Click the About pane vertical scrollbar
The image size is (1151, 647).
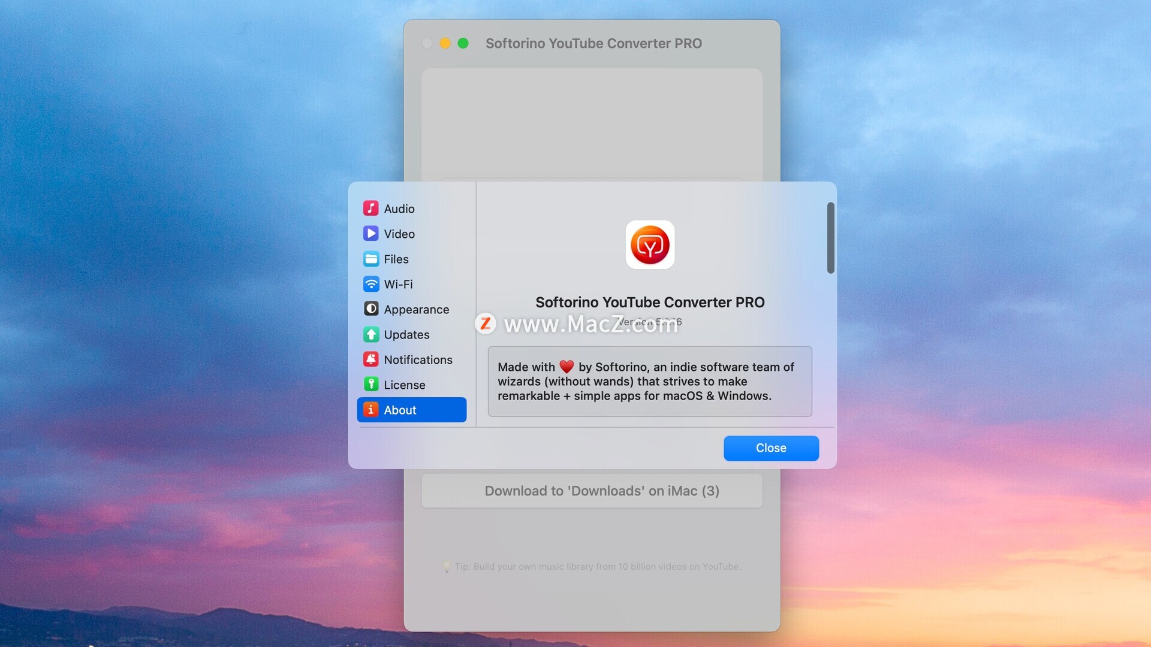coord(830,238)
